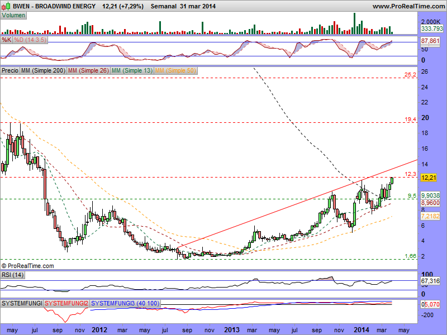
Task: Click the 9,9038 moving average value
Action: click(430, 195)
